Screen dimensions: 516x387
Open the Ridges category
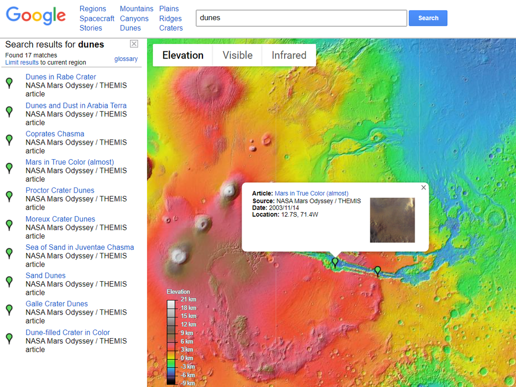click(170, 19)
